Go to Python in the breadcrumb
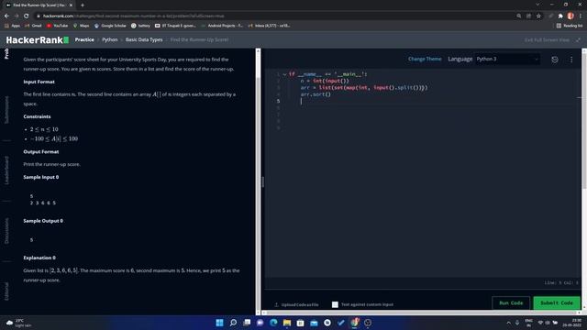This screenshot has width=587, height=330. [110, 39]
